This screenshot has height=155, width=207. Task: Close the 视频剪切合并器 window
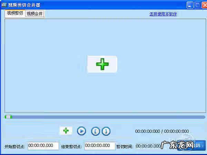[205, 5]
